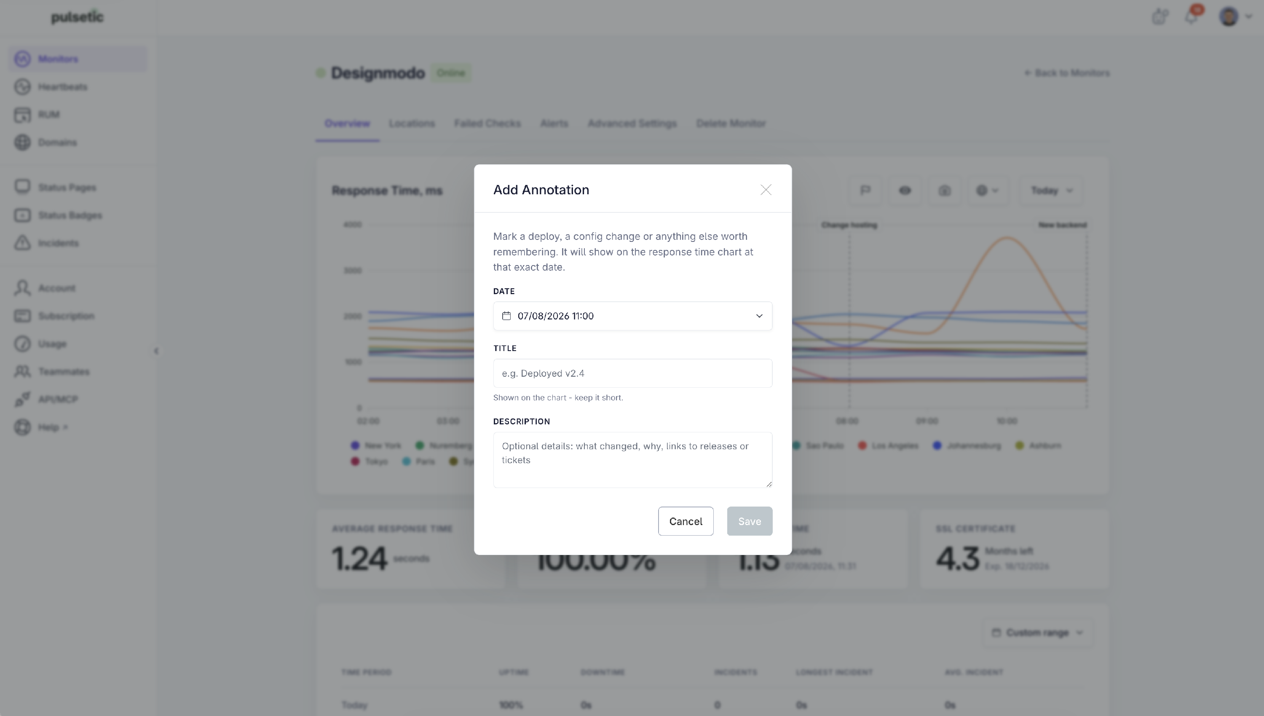
Task: Click the Teammates sidebar label
Action: tap(64, 372)
